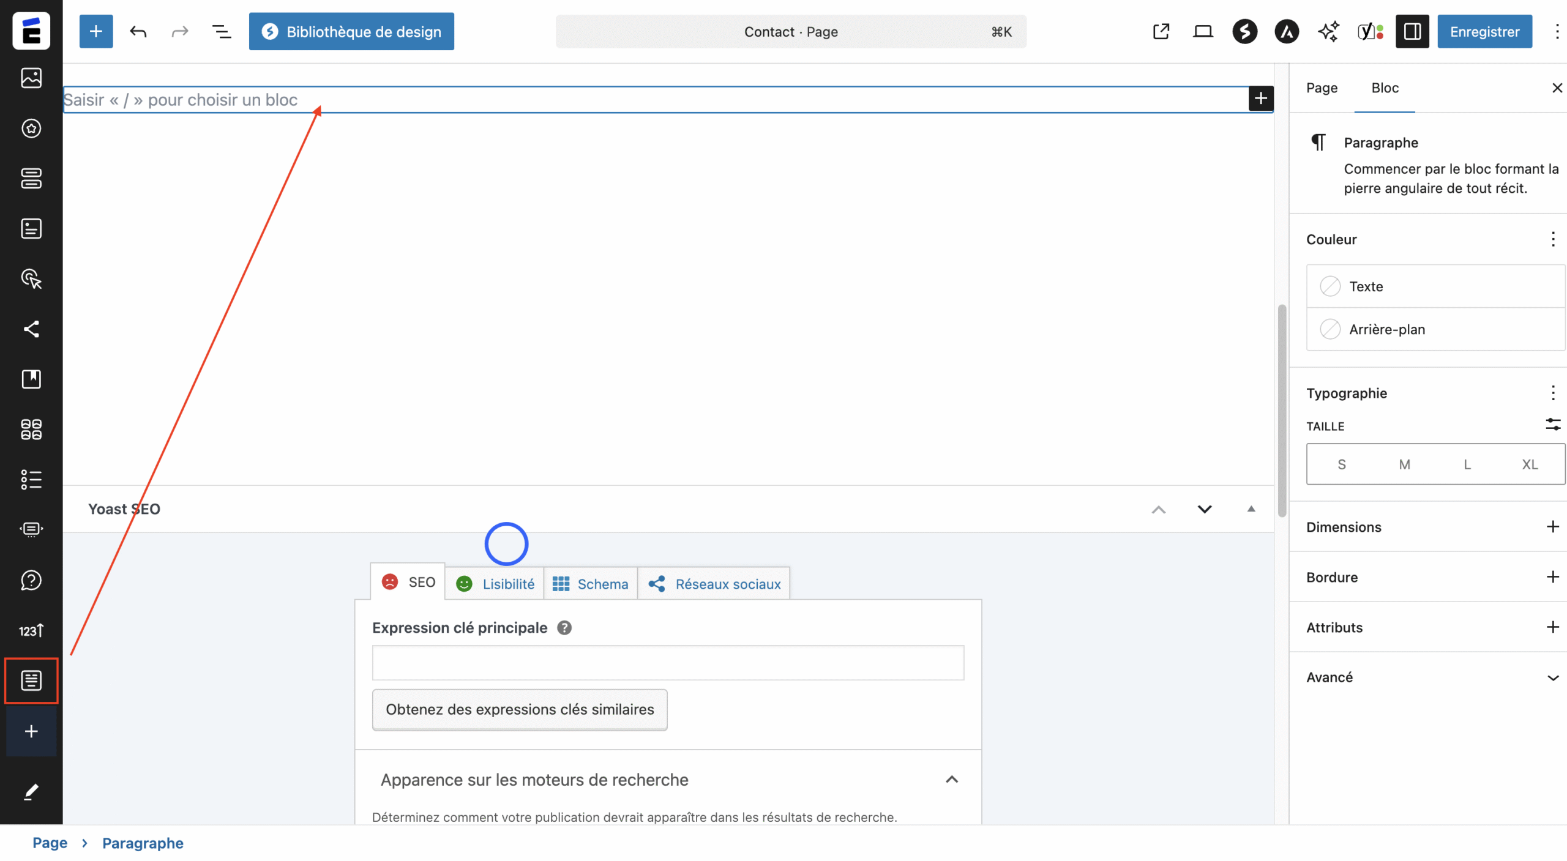This screenshot has height=861, width=1567.
Task: Switch to the Page settings tab
Action: point(1322,88)
